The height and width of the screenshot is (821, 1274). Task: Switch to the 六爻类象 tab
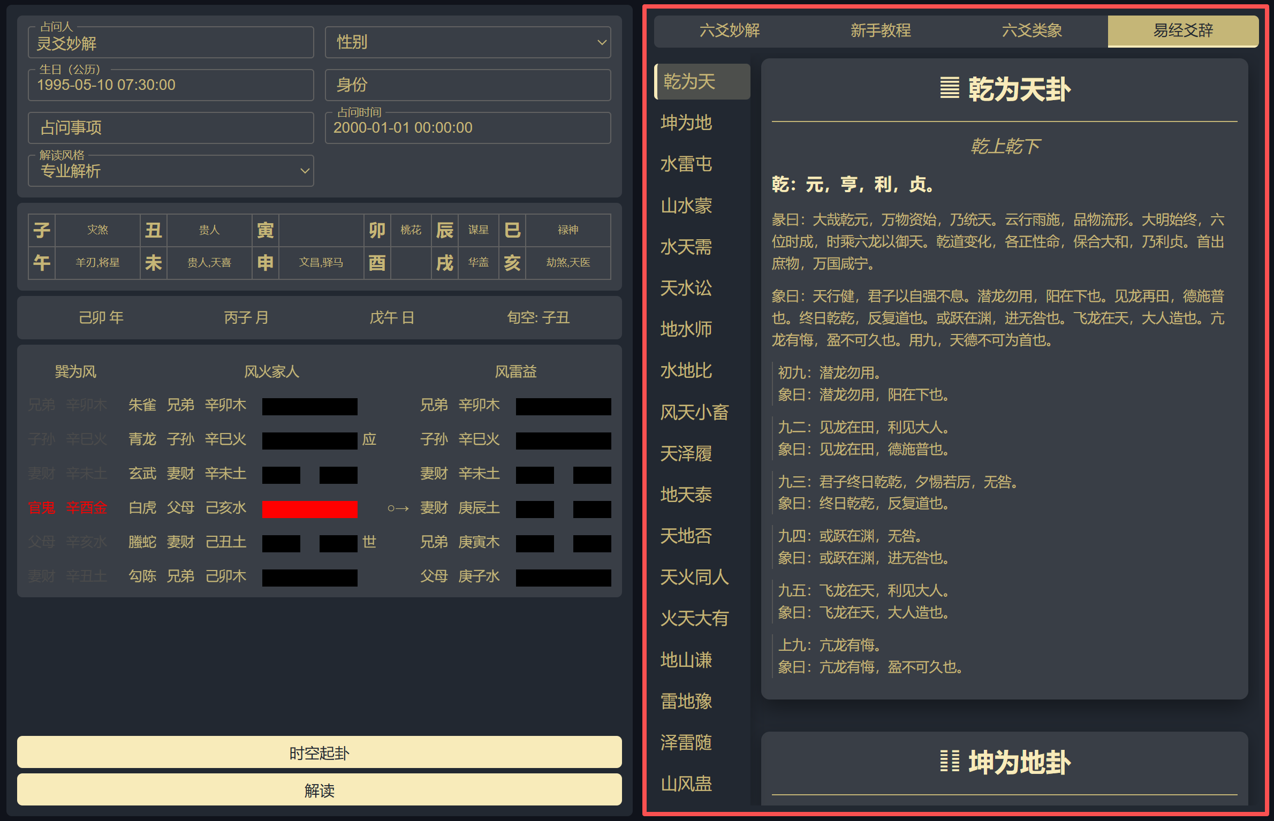[1032, 31]
